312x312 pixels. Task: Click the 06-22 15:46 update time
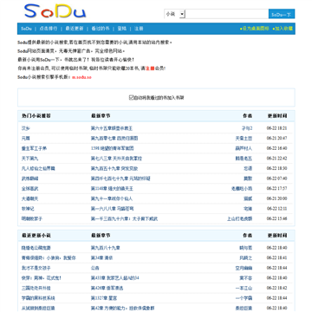(276, 218)
